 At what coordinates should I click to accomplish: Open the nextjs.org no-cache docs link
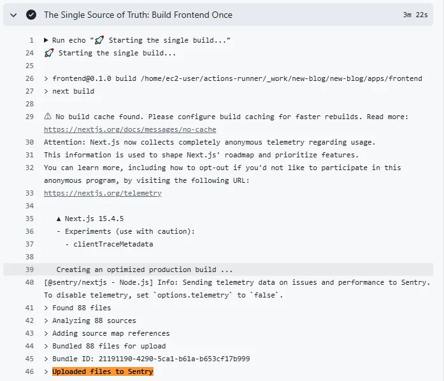tap(129, 129)
